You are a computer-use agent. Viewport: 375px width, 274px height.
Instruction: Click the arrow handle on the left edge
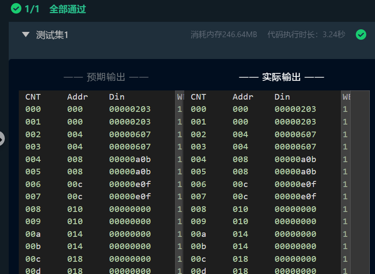(x=2, y=139)
